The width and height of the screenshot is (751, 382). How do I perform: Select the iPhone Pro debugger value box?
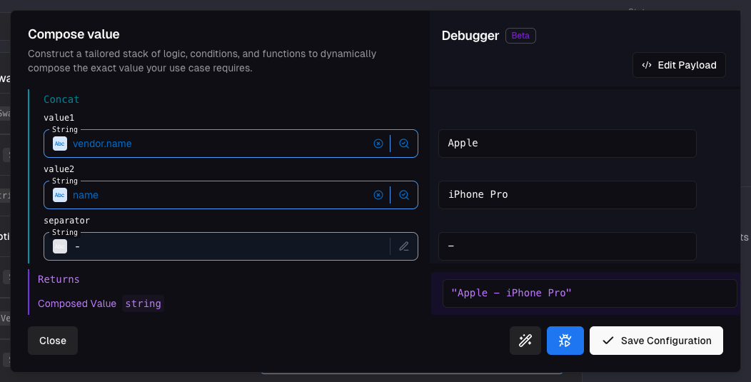pos(567,195)
